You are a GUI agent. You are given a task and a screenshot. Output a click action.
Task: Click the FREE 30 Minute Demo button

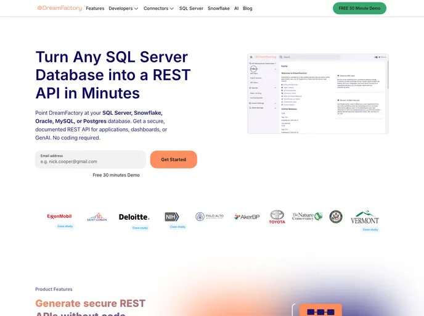[359, 8]
